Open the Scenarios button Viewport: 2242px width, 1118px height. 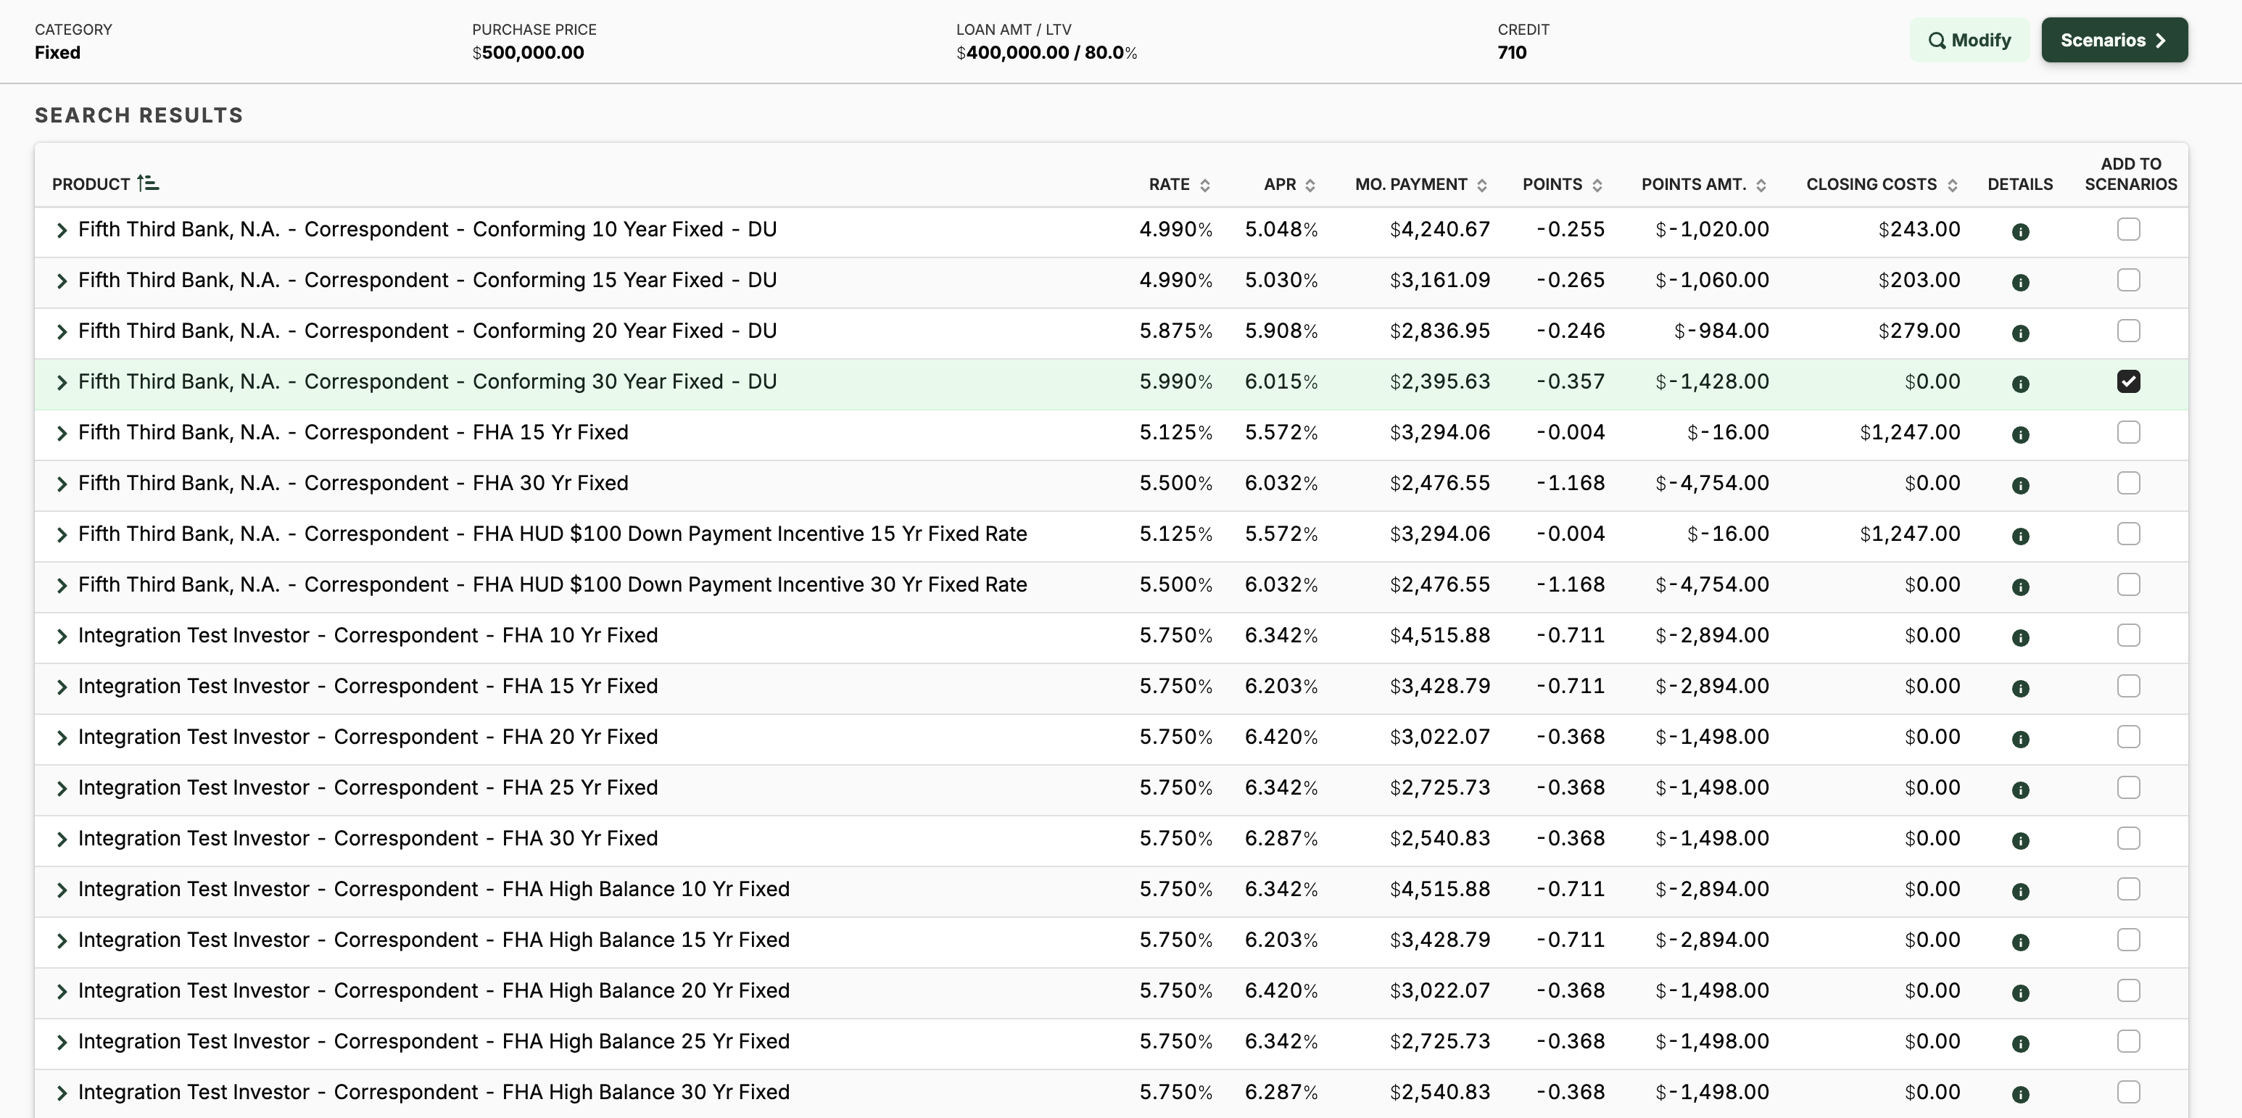tap(2113, 40)
